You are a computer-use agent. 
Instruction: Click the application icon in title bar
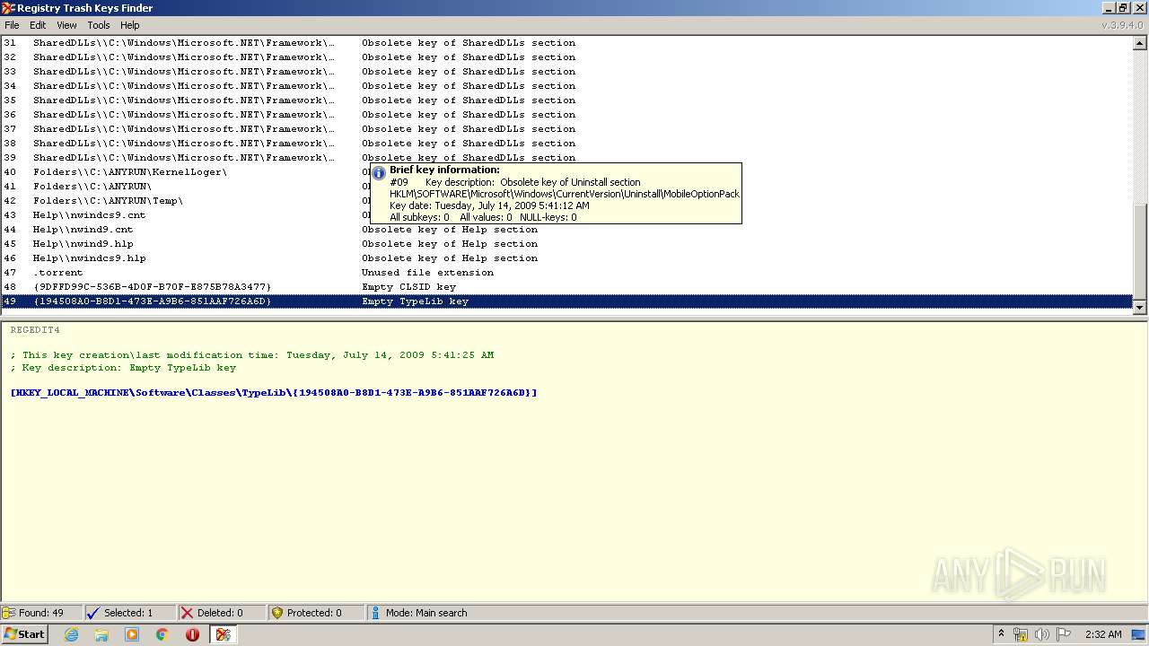[x=8, y=8]
